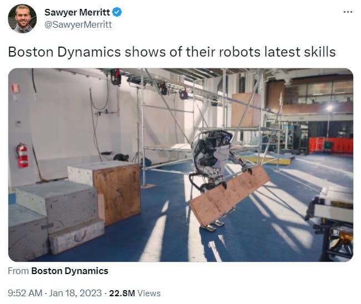This screenshot has height=304, width=361.
Task: Click the From label under the video
Action: click(x=18, y=271)
